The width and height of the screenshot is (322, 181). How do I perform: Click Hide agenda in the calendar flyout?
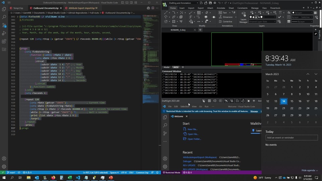309,170
